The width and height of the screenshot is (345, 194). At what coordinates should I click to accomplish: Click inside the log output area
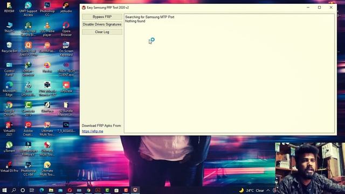(229, 73)
